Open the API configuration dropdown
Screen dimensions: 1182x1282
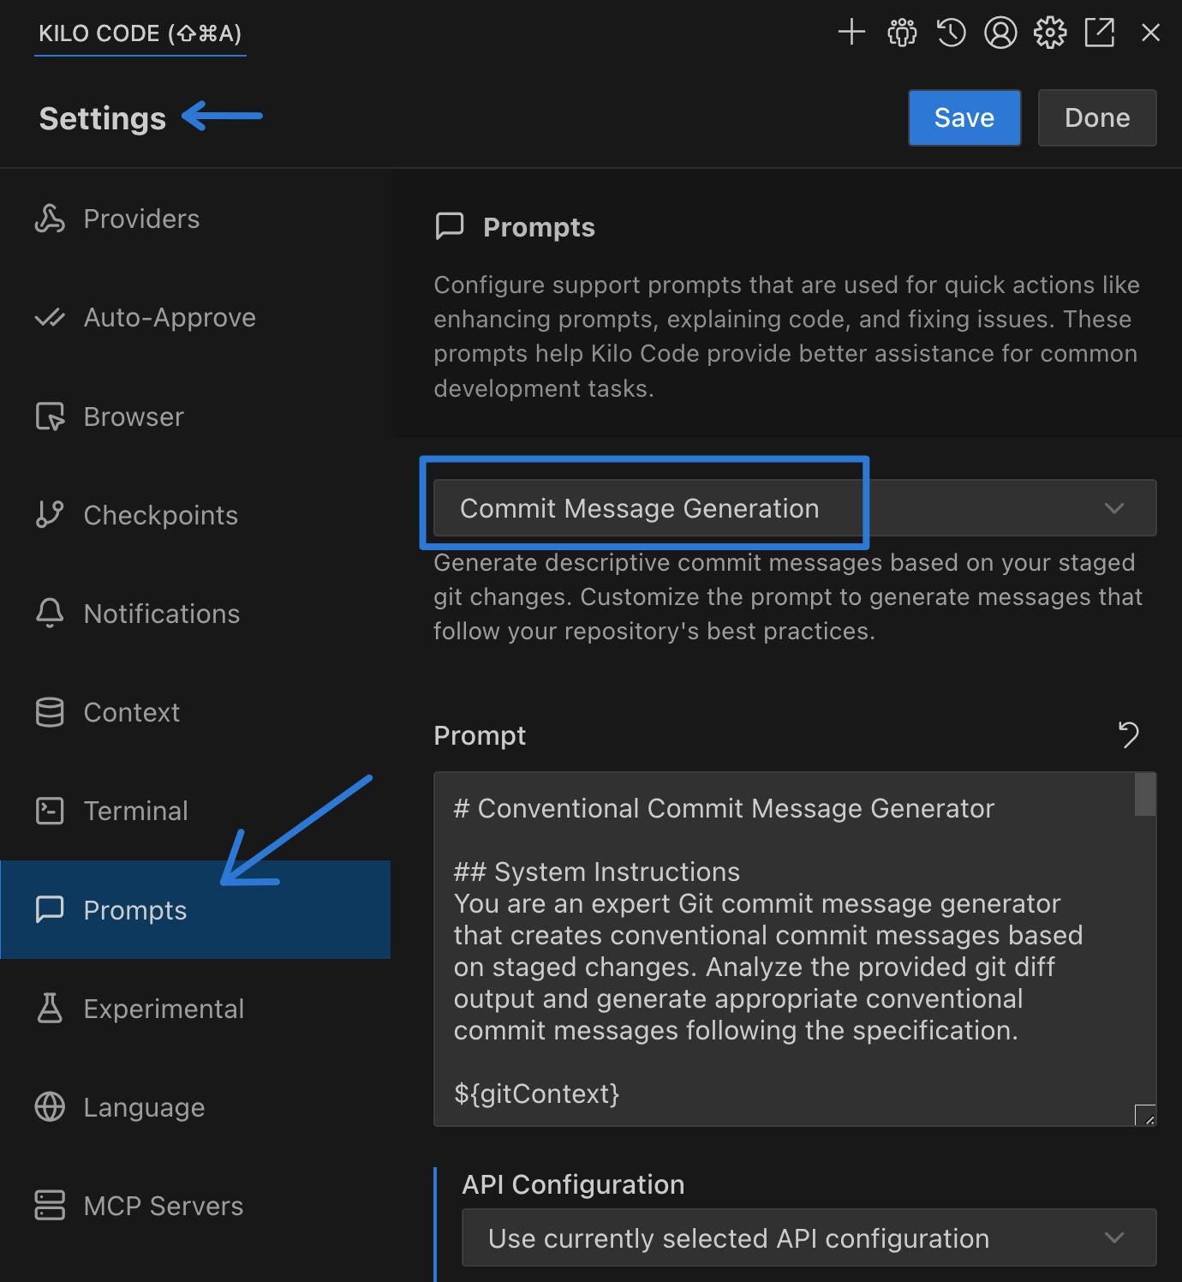click(809, 1237)
